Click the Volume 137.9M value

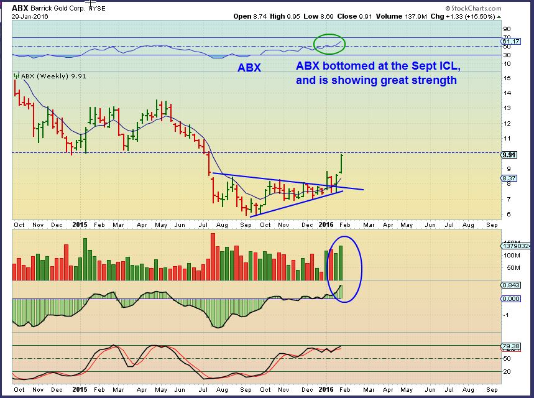pyautogui.click(x=401, y=16)
